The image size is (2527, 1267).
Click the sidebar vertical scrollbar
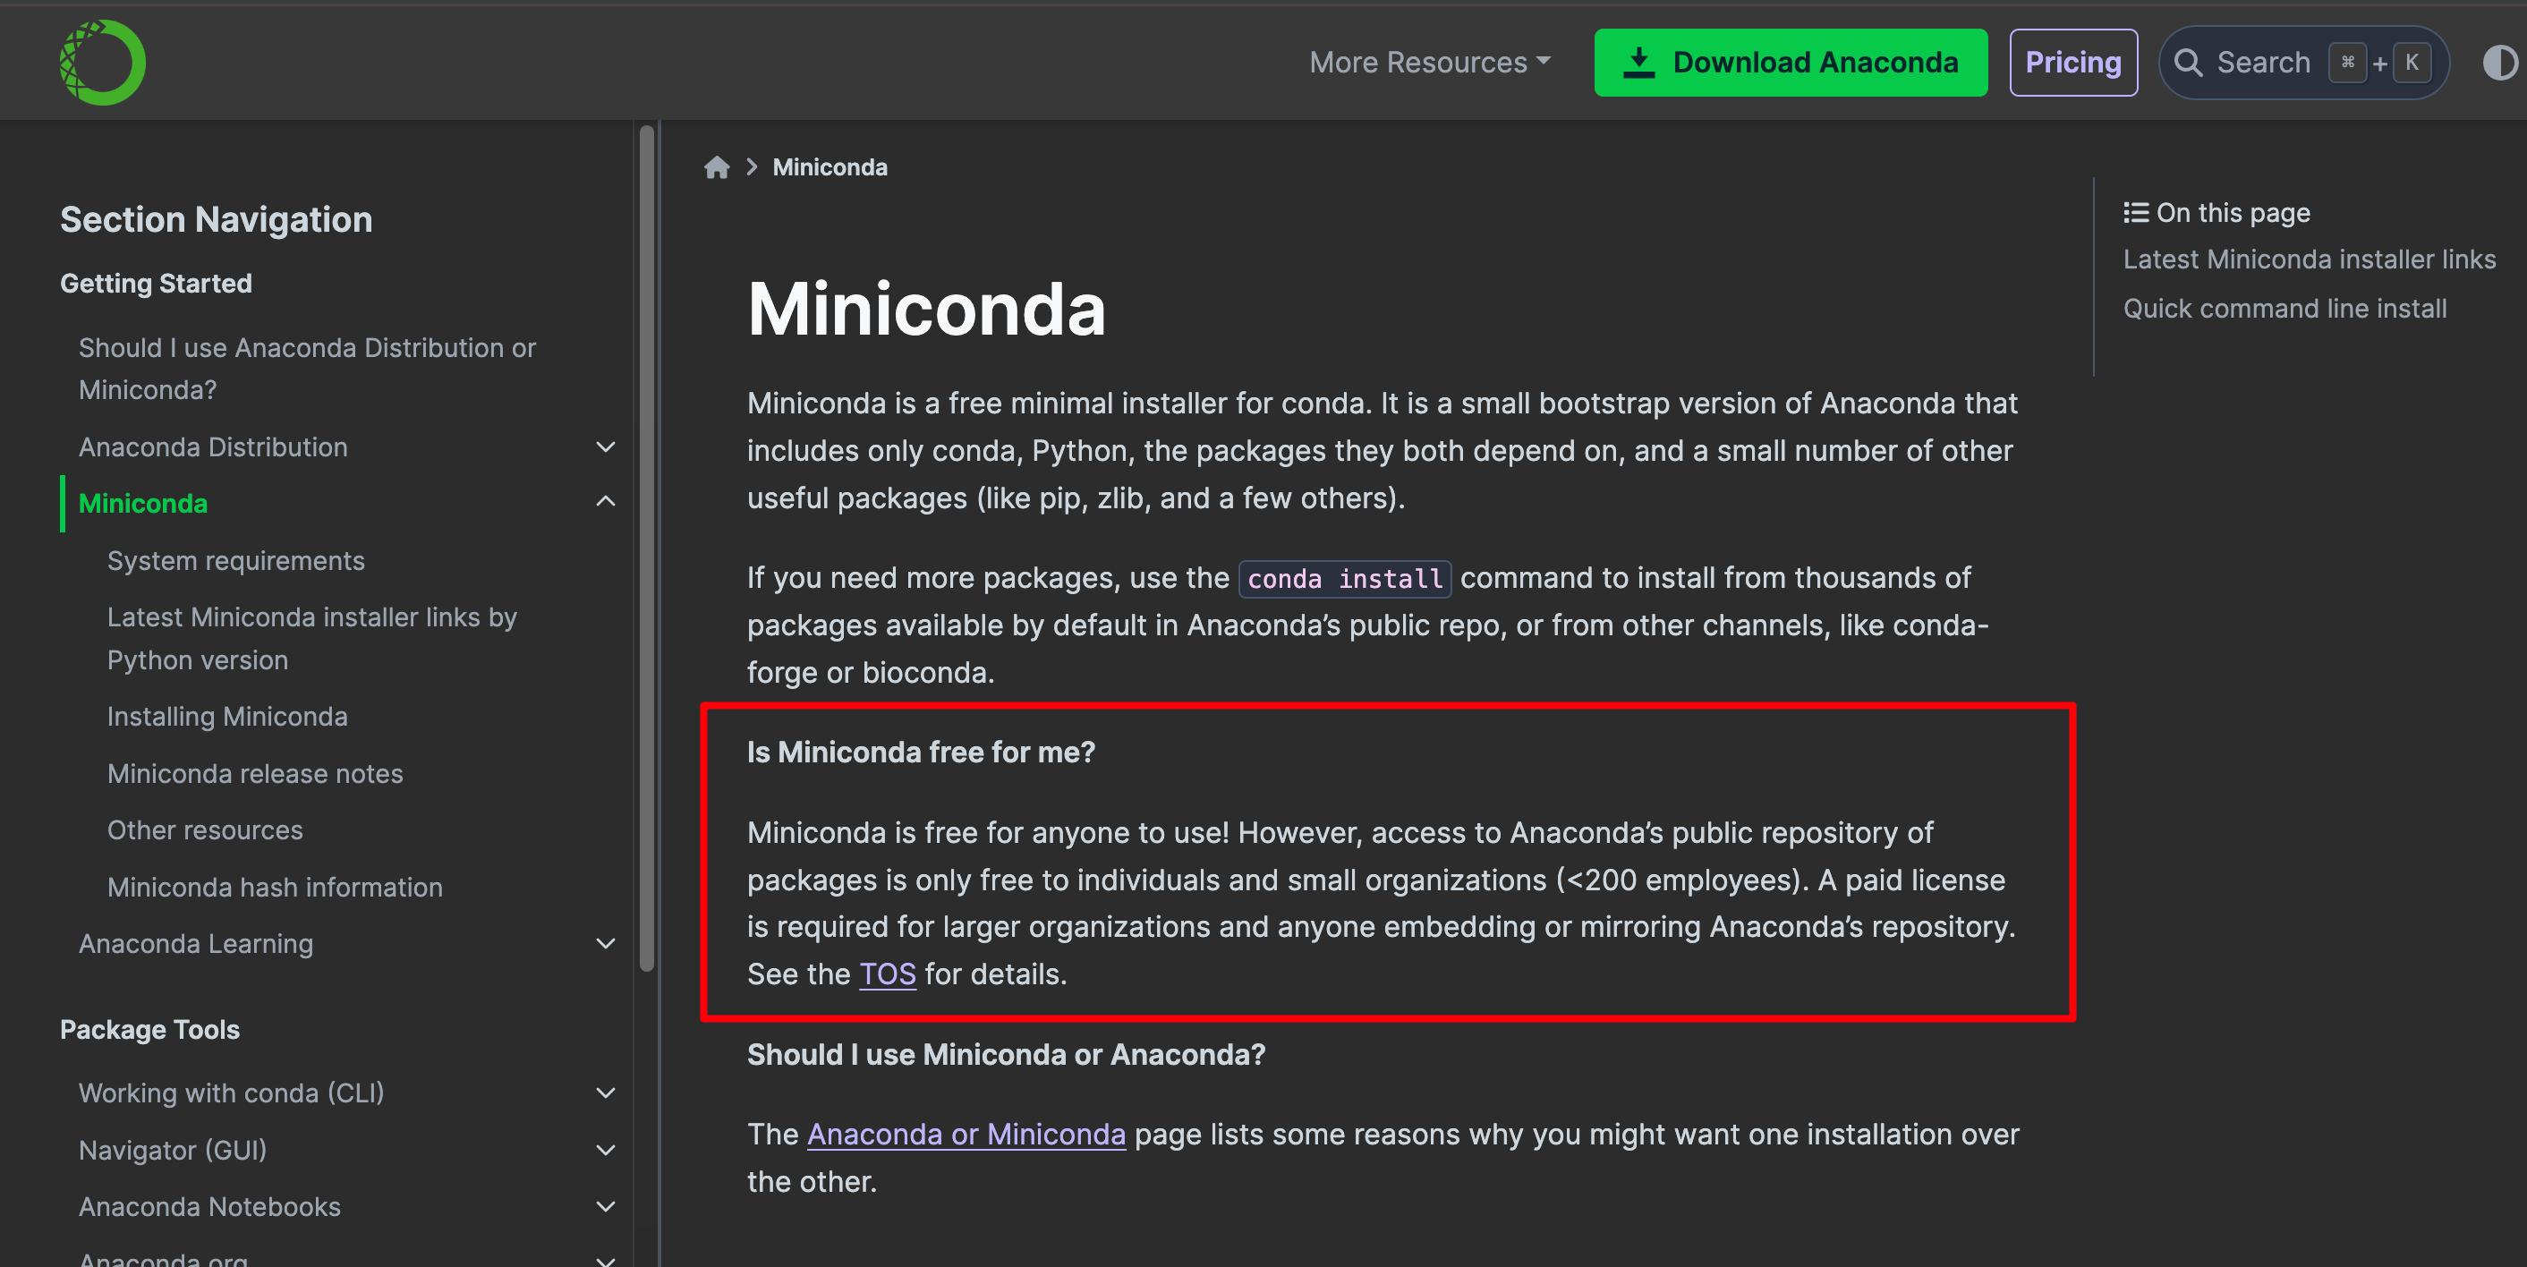(x=646, y=549)
